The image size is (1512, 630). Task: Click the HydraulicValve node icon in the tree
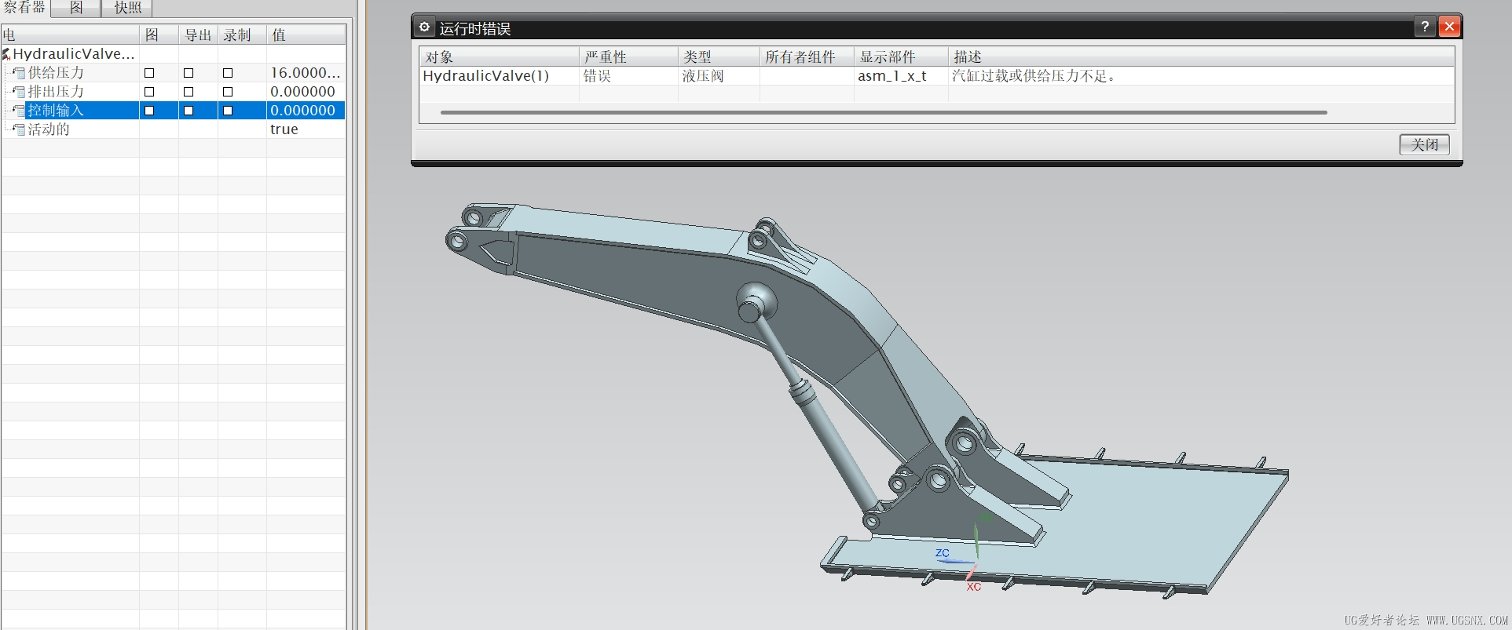(x=6, y=54)
